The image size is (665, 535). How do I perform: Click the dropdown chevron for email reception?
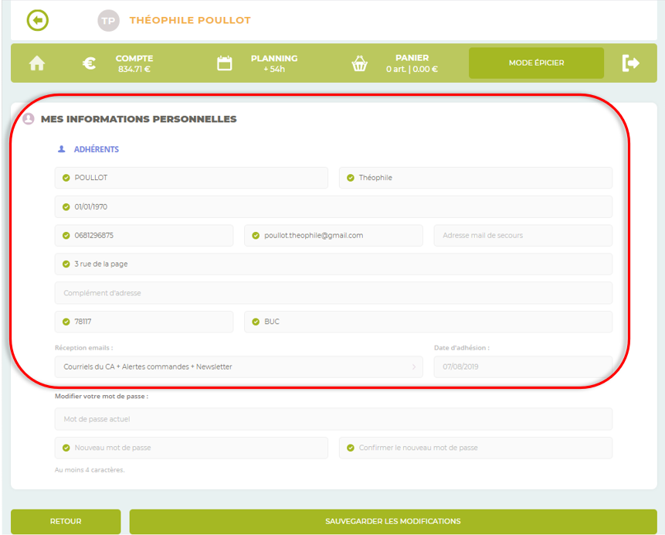[413, 366]
